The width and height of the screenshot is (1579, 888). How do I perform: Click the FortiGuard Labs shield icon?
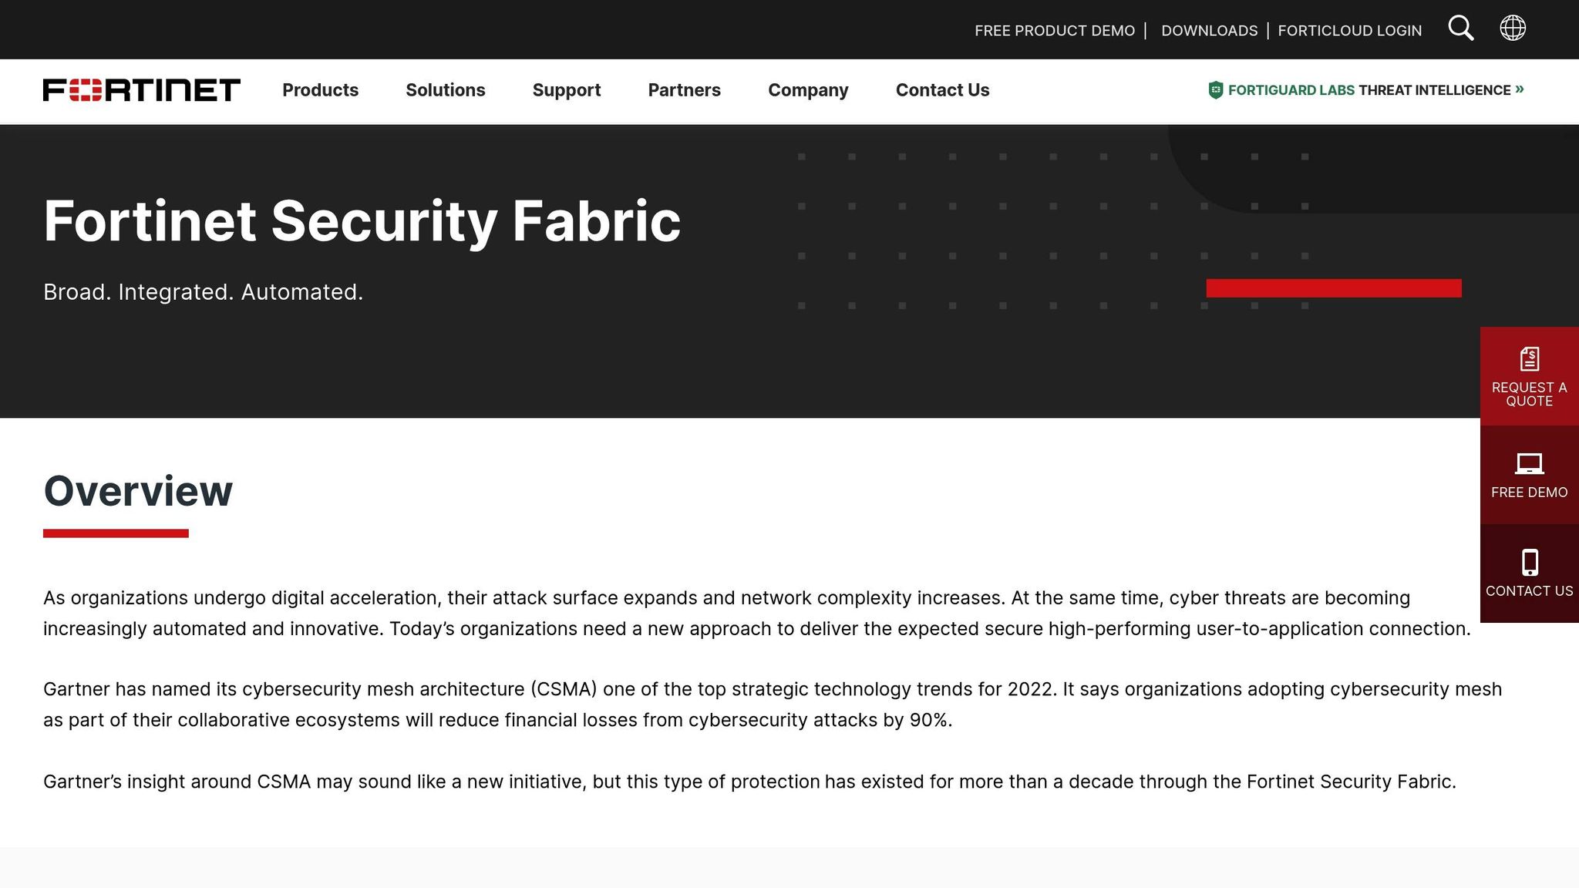click(1214, 89)
